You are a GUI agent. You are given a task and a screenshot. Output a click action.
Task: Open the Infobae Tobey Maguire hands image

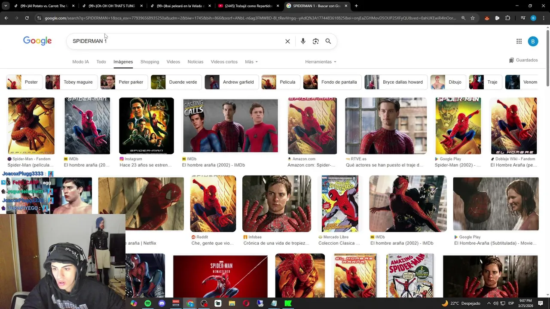[277, 204]
